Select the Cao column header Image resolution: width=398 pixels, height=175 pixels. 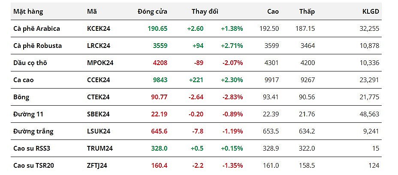[272, 12]
